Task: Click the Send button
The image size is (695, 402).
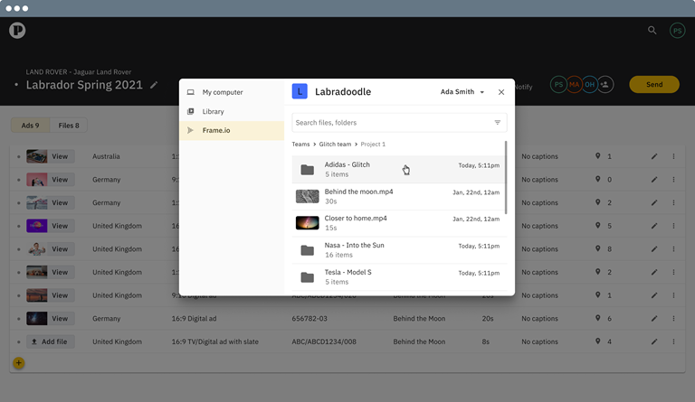Action: click(654, 85)
